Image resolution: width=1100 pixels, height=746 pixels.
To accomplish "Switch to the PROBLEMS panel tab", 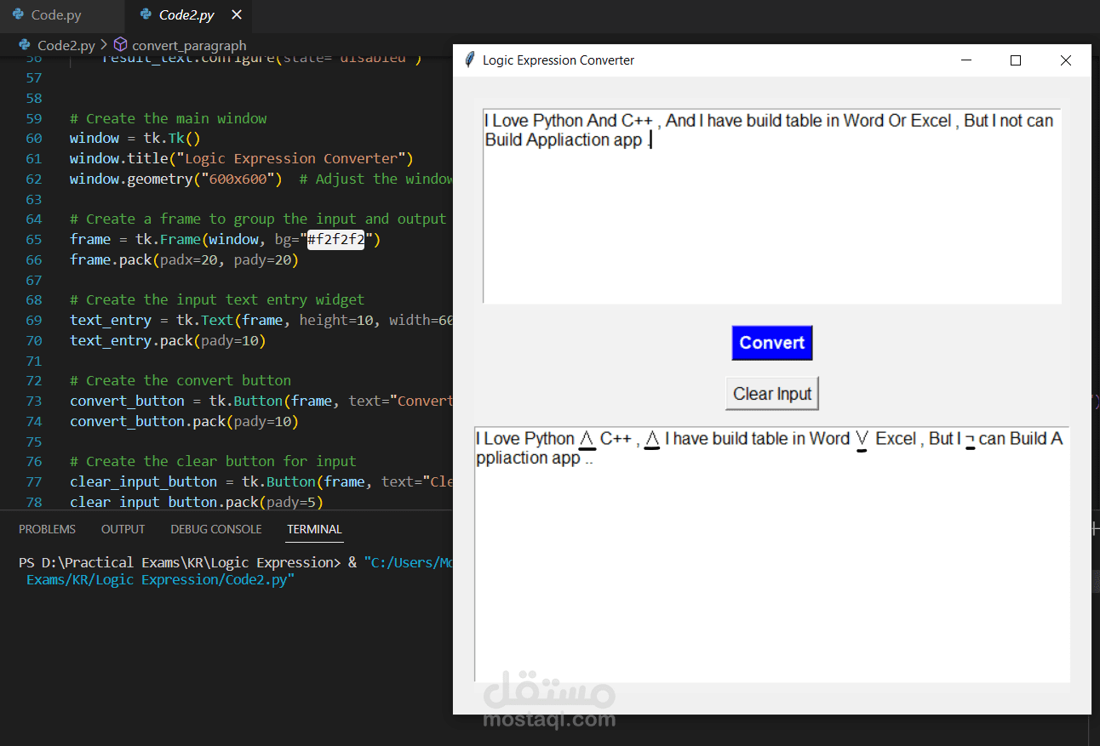I will click(47, 529).
